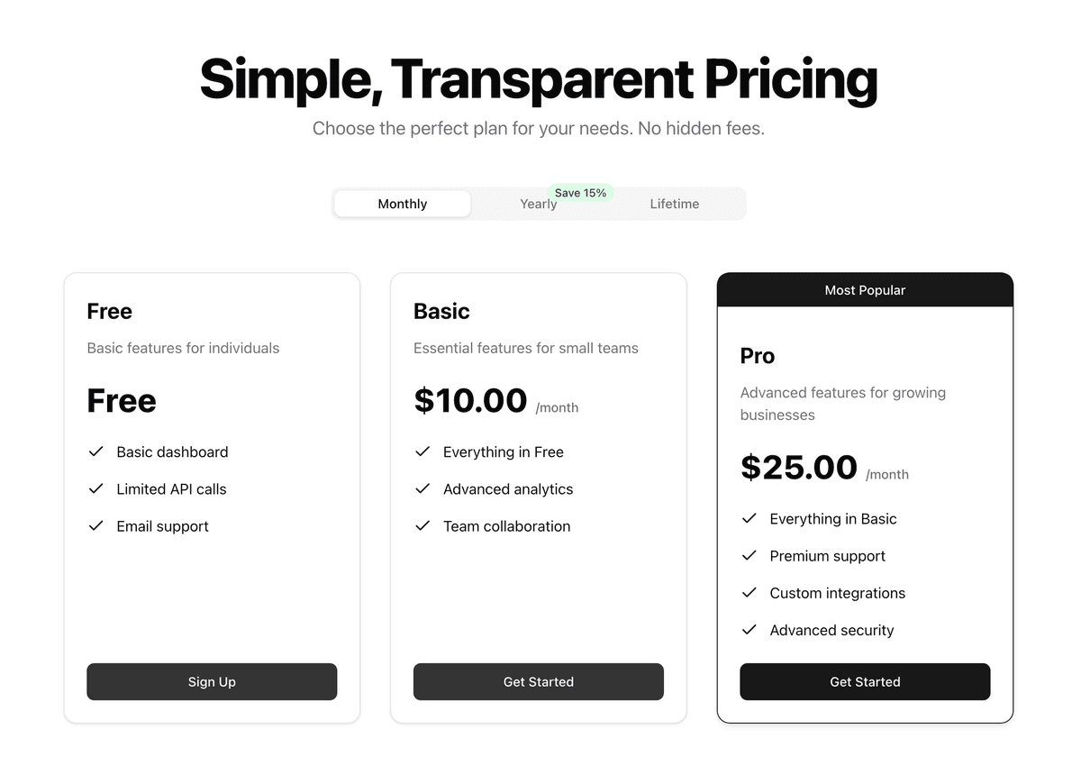Click Get Started on the Pro plan
This screenshot has height=775, width=1081.
(865, 681)
